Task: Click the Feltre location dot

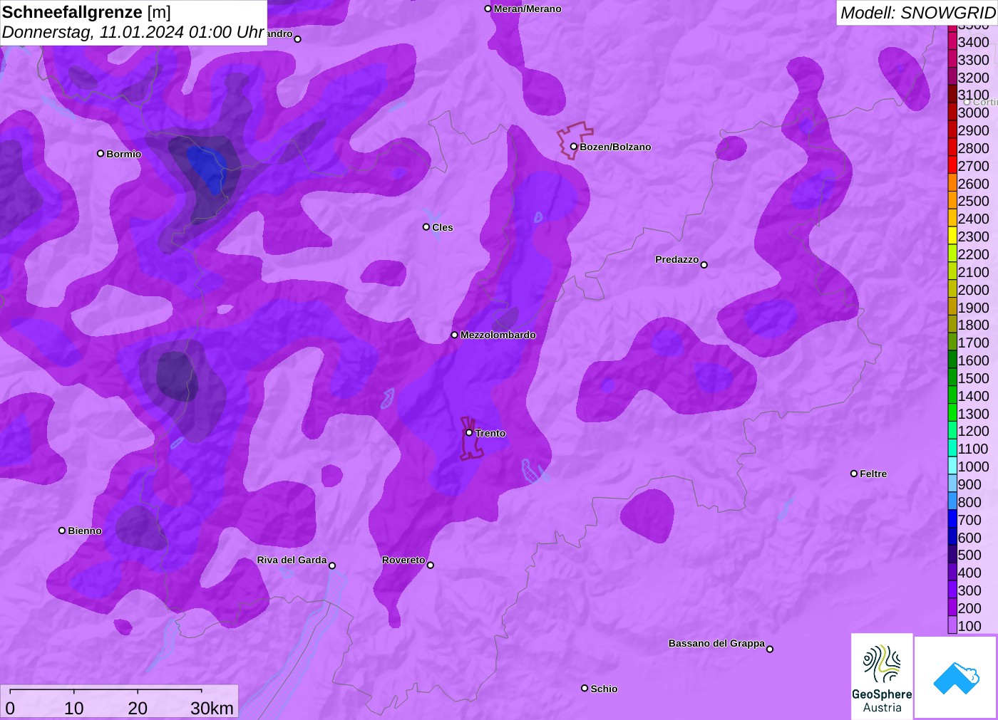Action: (854, 474)
